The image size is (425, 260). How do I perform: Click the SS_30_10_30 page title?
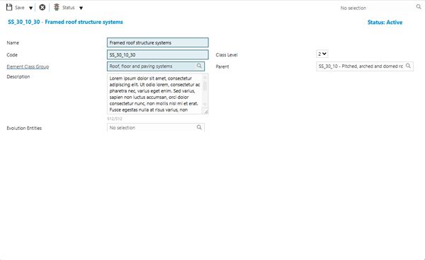click(x=65, y=22)
